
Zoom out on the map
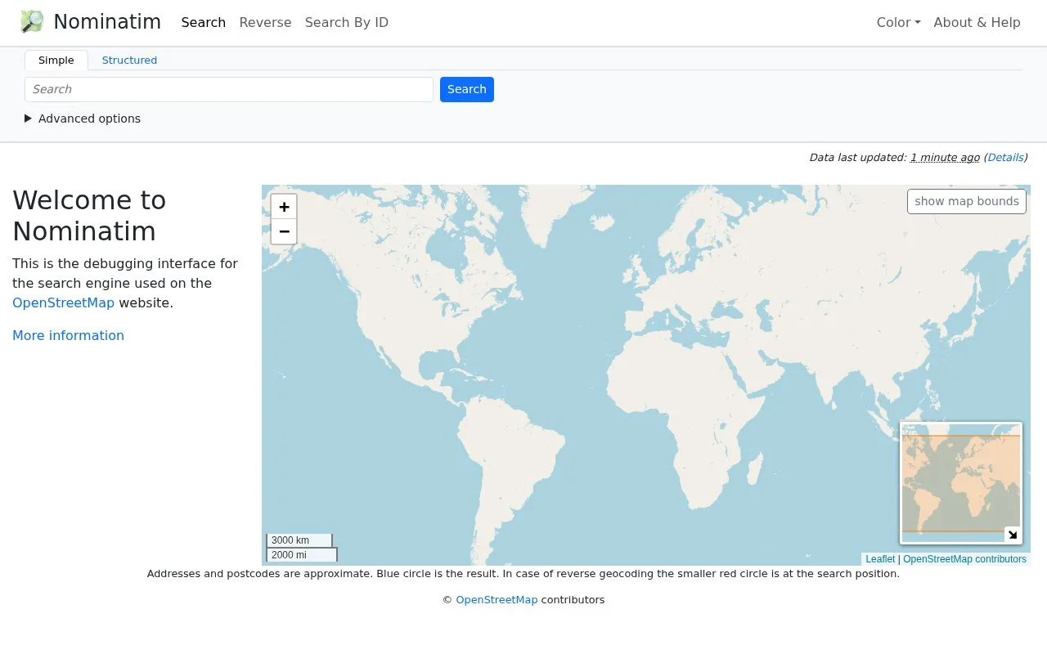284,231
